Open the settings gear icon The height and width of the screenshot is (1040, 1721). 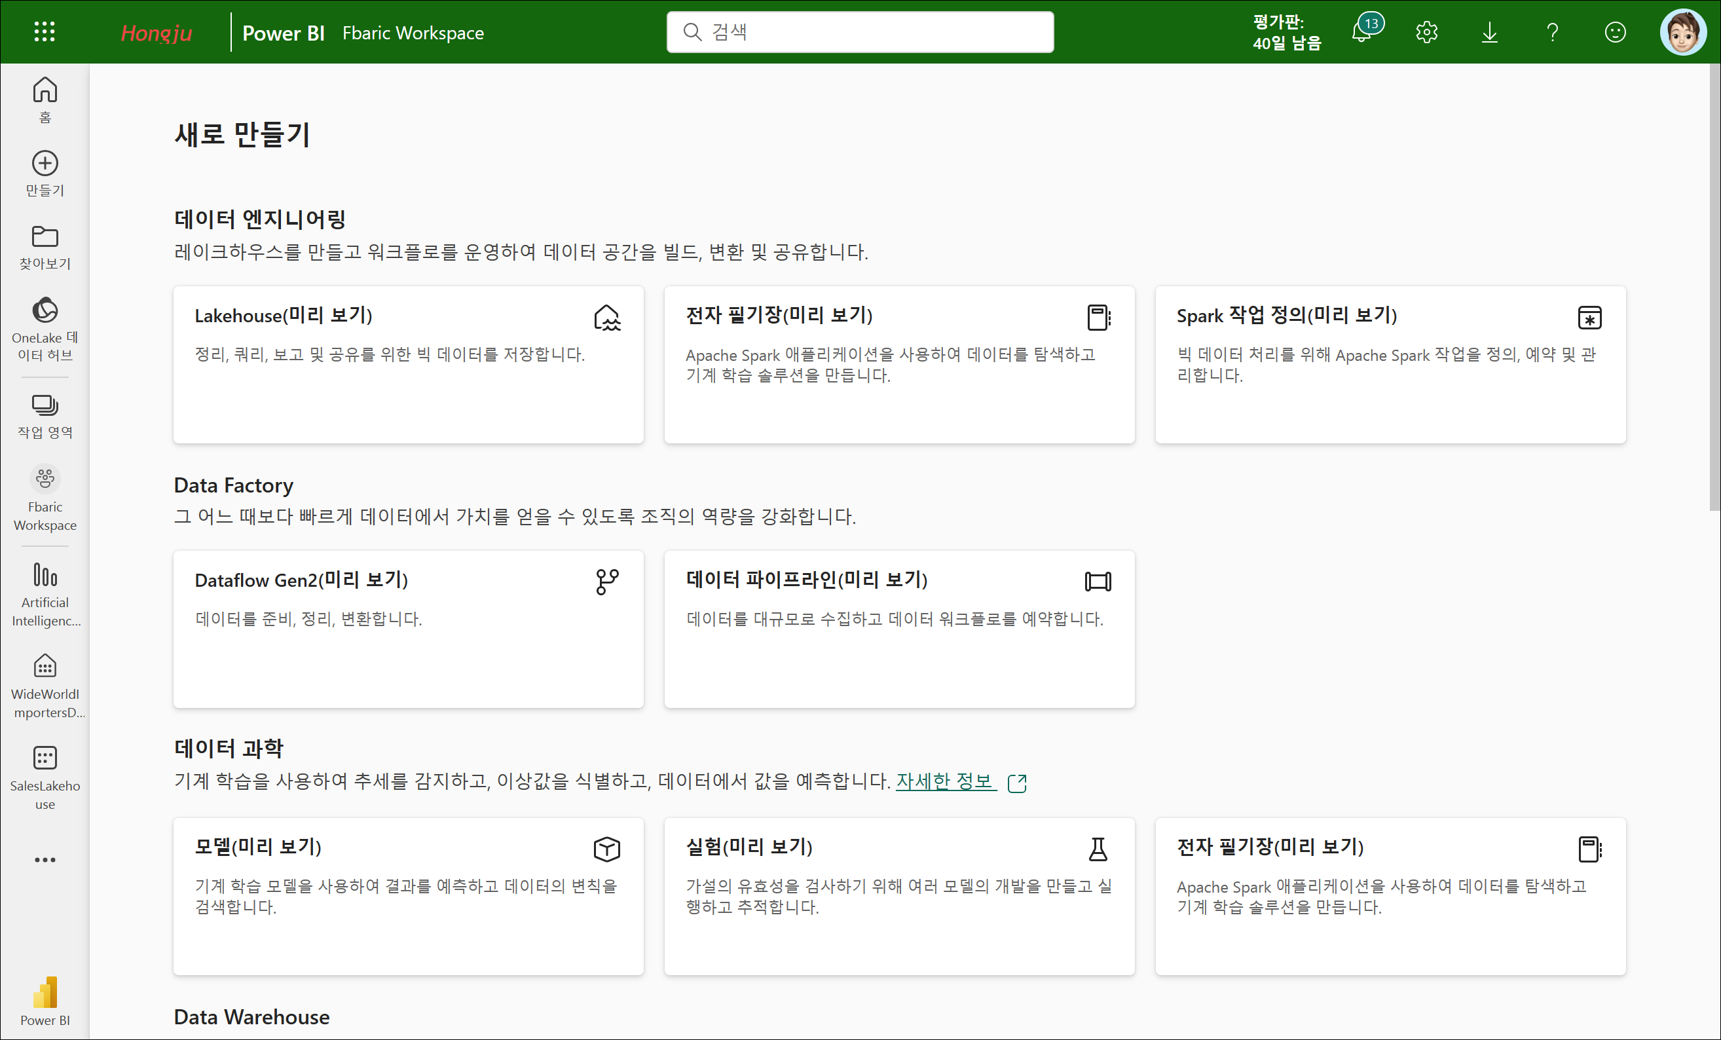(x=1426, y=32)
